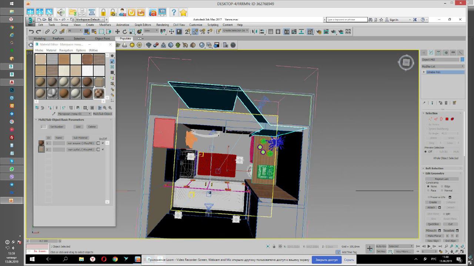Select Polygon sub-object level icon
The height and width of the screenshot is (266, 474).
pyautogui.click(x=447, y=119)
